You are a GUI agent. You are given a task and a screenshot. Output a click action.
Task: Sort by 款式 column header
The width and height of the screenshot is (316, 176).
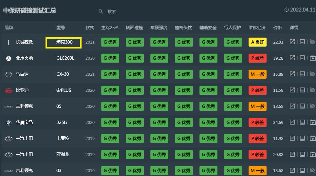pyautogui.click(x=89, y=28)
